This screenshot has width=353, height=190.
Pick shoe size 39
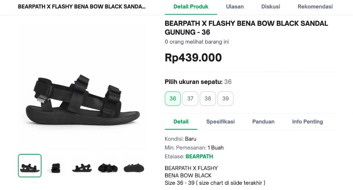click(x=226, y=98)
